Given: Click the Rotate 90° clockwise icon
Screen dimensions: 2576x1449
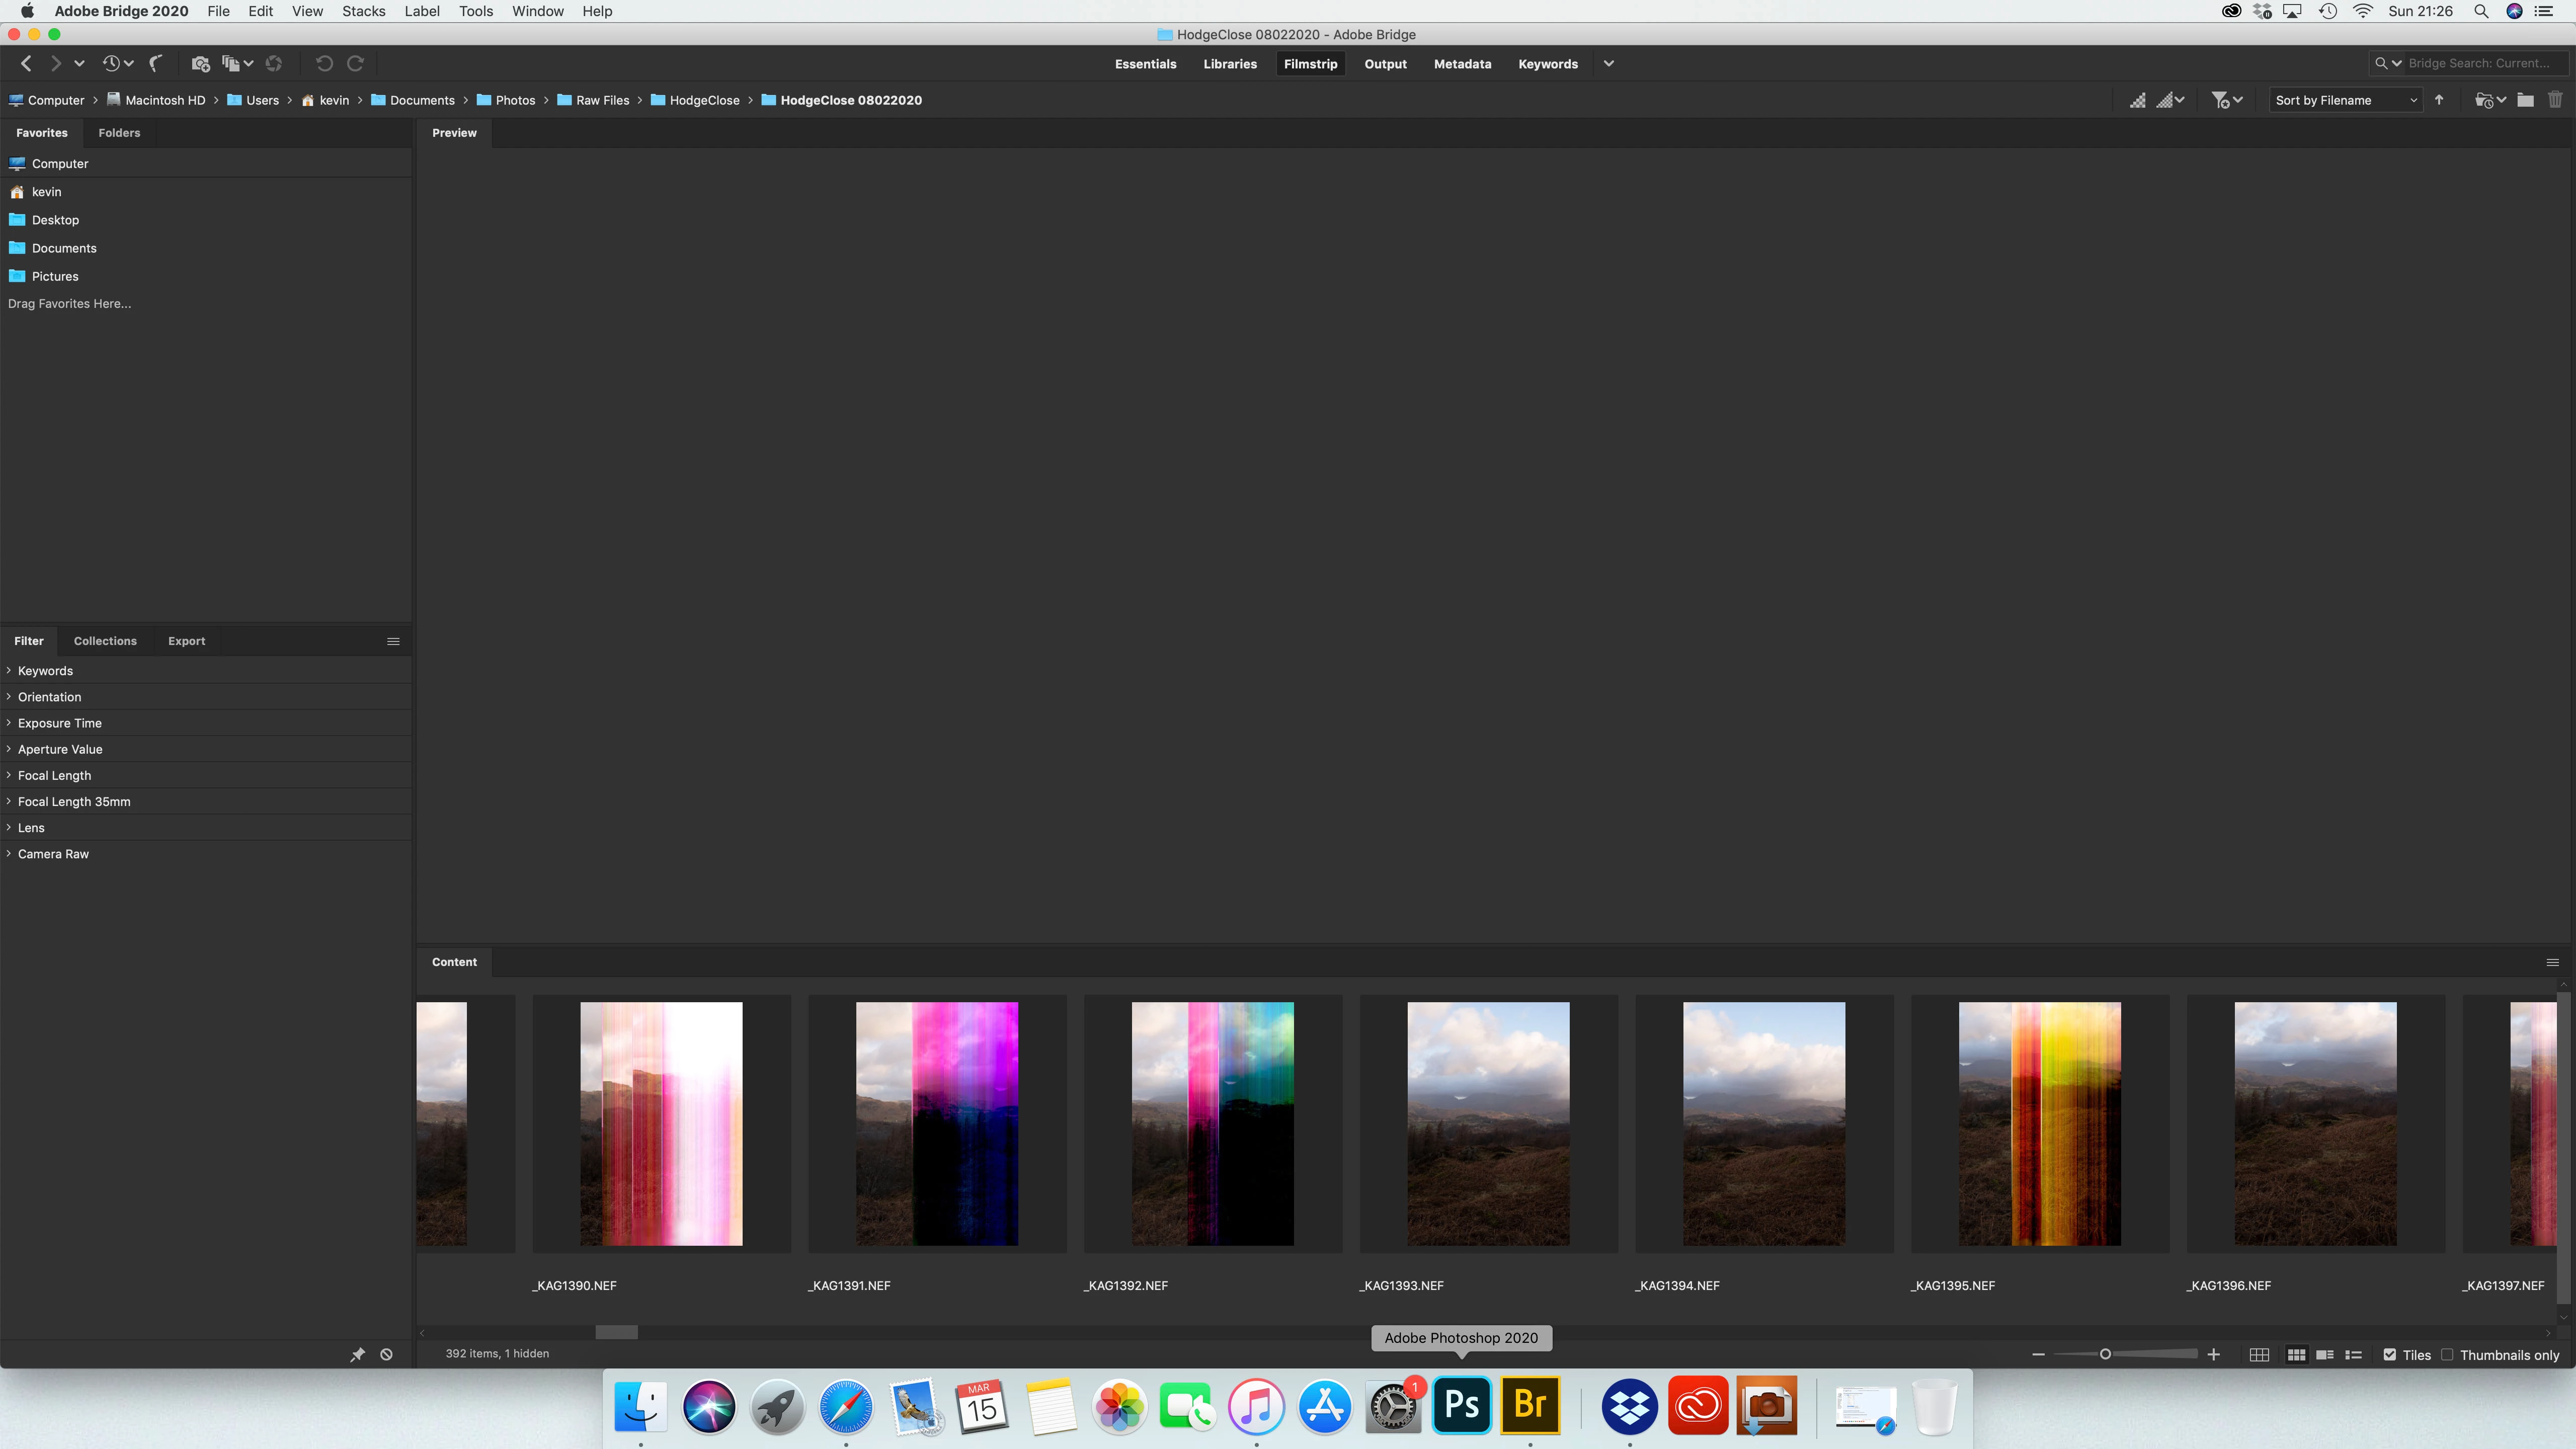Looking at the screenshot, I should click(355, 64).
